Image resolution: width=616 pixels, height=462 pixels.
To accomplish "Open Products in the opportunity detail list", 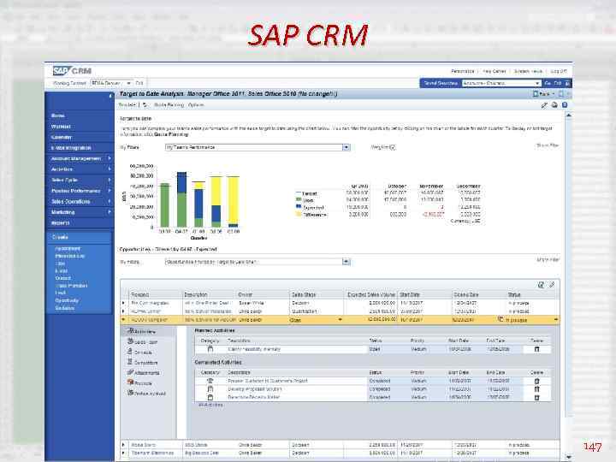I will pos(139,383).
